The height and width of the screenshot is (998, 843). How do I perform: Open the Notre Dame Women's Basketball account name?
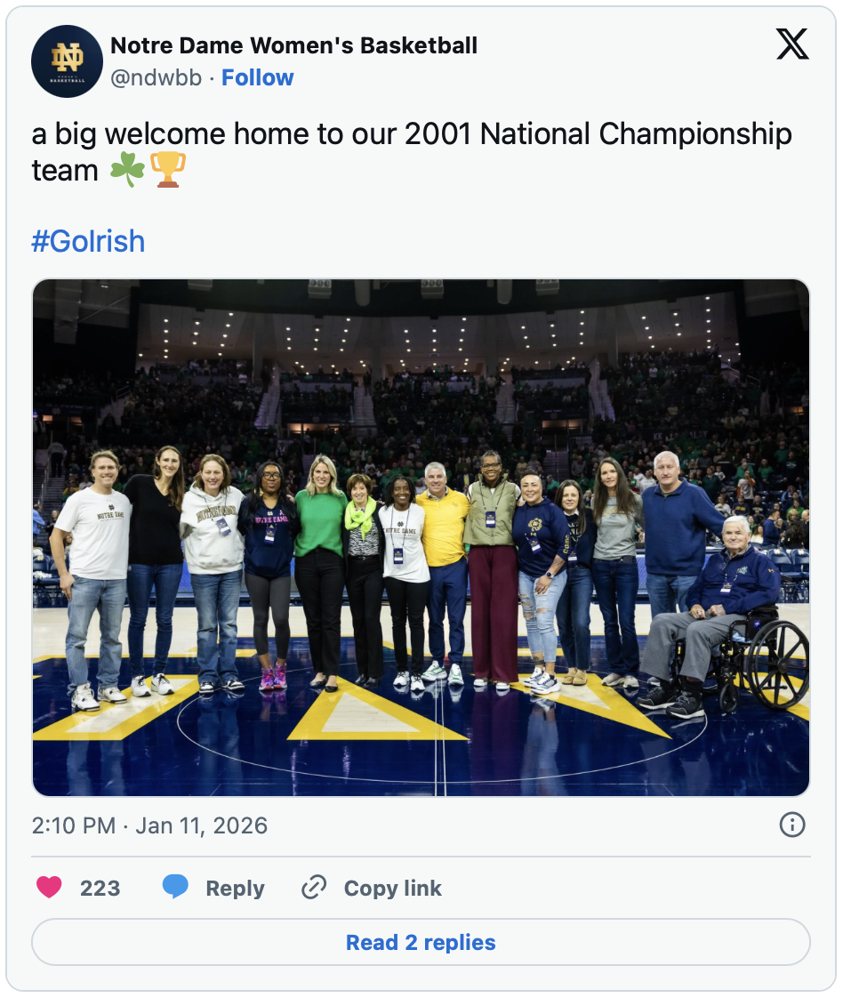293,45
